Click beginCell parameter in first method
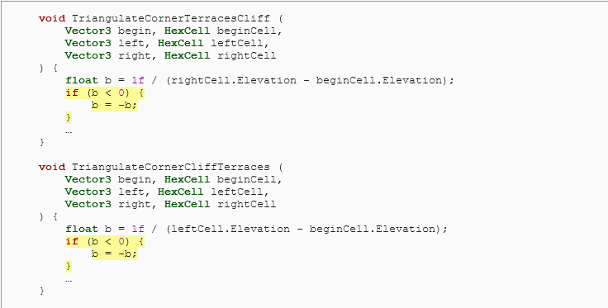The image size is (608, 308). pyautogui.click(x=247, y=31)
